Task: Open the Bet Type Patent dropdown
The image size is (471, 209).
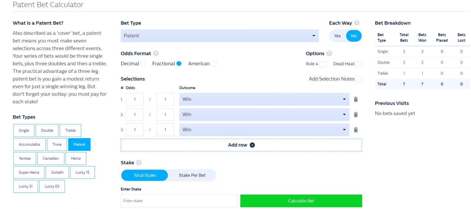Action: pos(220,36)
